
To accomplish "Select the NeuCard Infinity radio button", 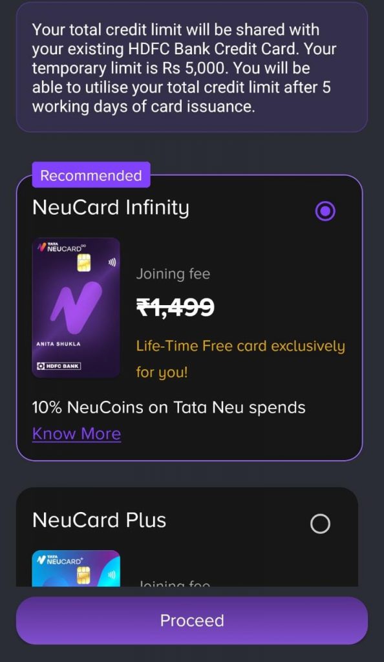I will (325, 211).
